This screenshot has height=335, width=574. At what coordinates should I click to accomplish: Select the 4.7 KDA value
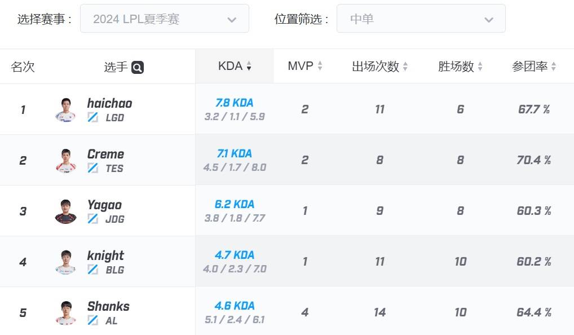pyautogui.click(x=235, y=255)
